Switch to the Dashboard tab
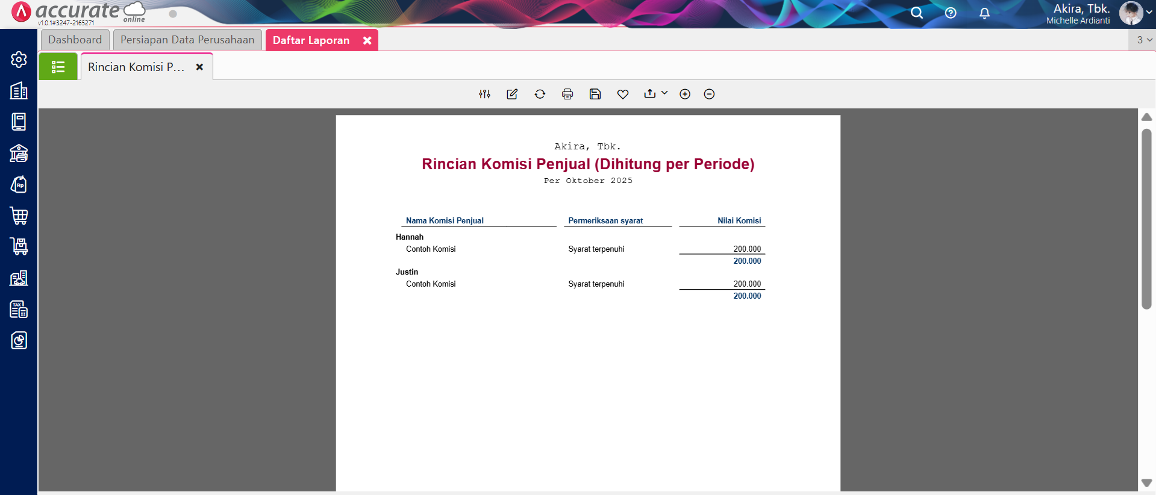The width and height of the screenshot is (1156, 495). point(75,40)
